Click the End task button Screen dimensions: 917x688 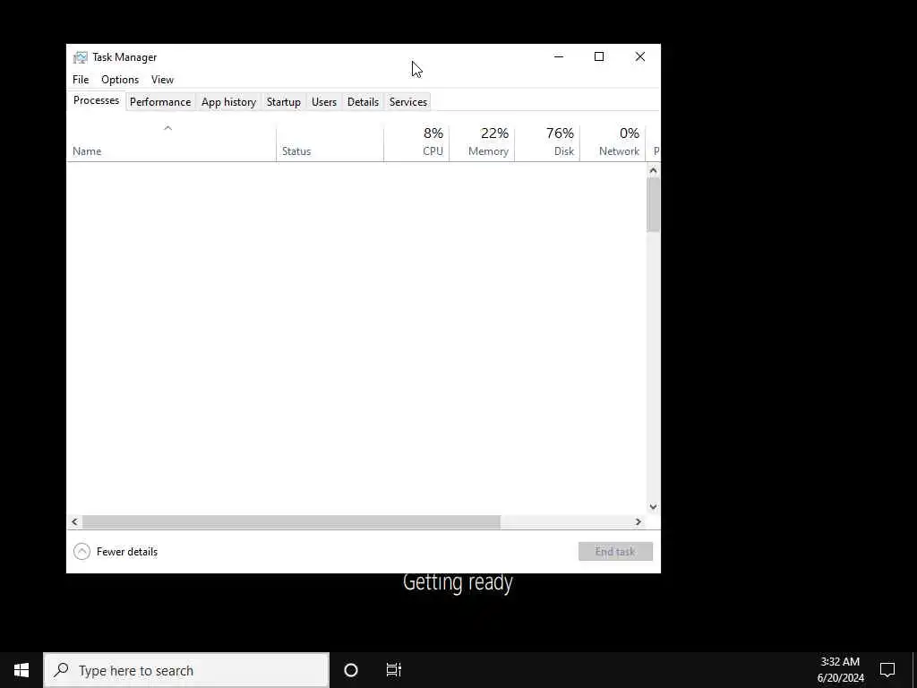point(615,551)
